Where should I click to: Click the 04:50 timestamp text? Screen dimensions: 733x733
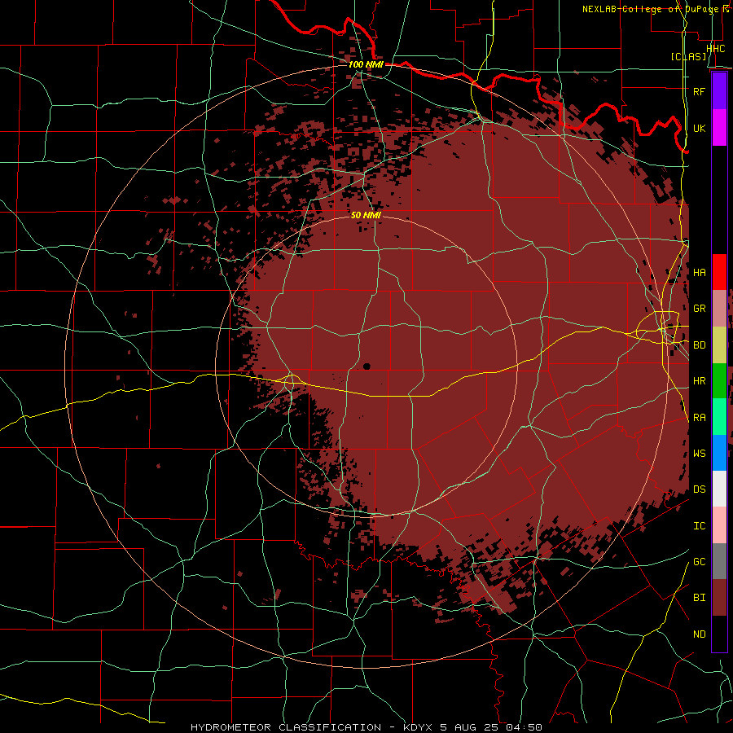click(524, 727)
